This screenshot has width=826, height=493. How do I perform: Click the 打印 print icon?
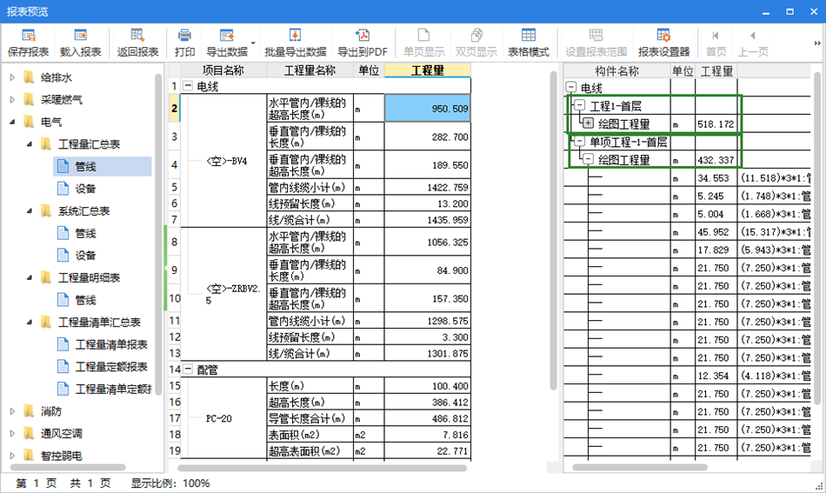click(184, 36)
